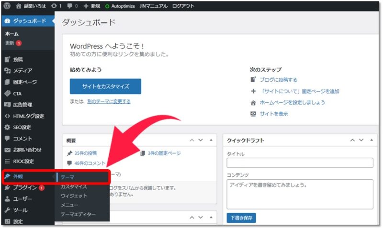Click the メディア icon in the sidebar

tap(7, 70)
